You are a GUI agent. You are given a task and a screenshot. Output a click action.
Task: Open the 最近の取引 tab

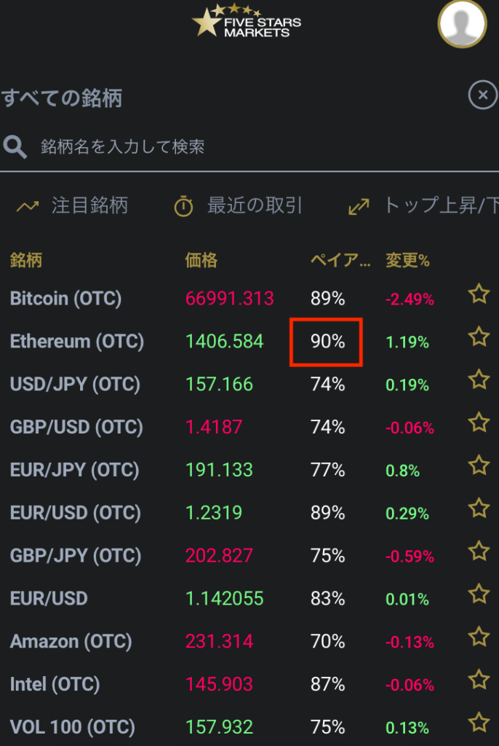[x=238, y=206]
